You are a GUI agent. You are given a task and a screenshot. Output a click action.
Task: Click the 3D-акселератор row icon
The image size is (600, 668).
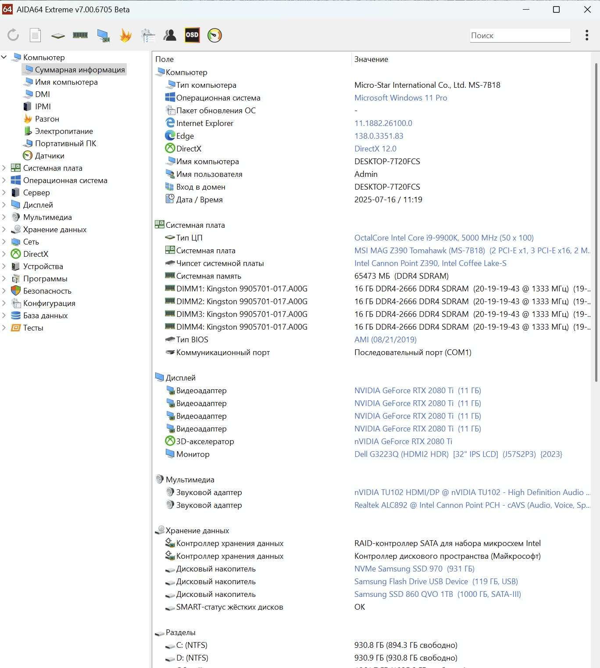point(170,441)
